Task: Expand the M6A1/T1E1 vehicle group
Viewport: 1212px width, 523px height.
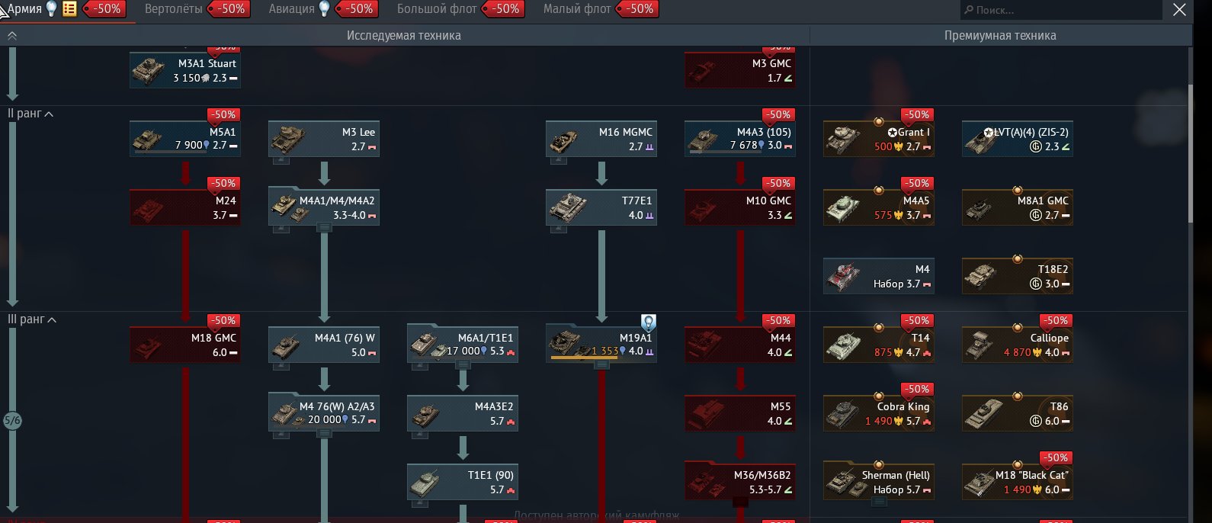Action: tap(462, 364)
